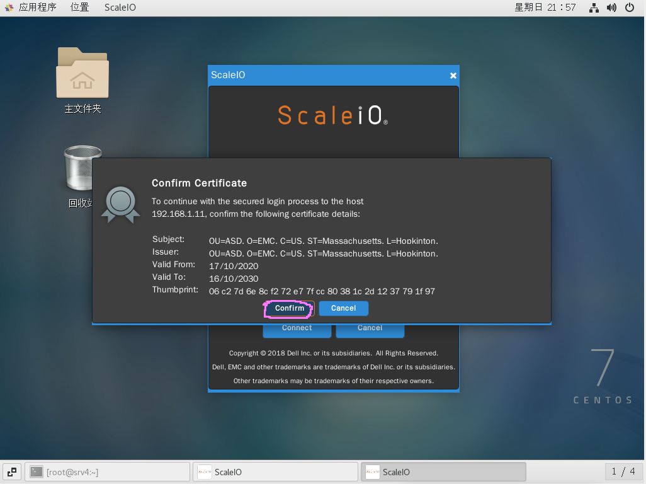Open the workspace switcher 1 / 4
The width and height of the screenshot is (646, 484).
click(x=623, y=471)
